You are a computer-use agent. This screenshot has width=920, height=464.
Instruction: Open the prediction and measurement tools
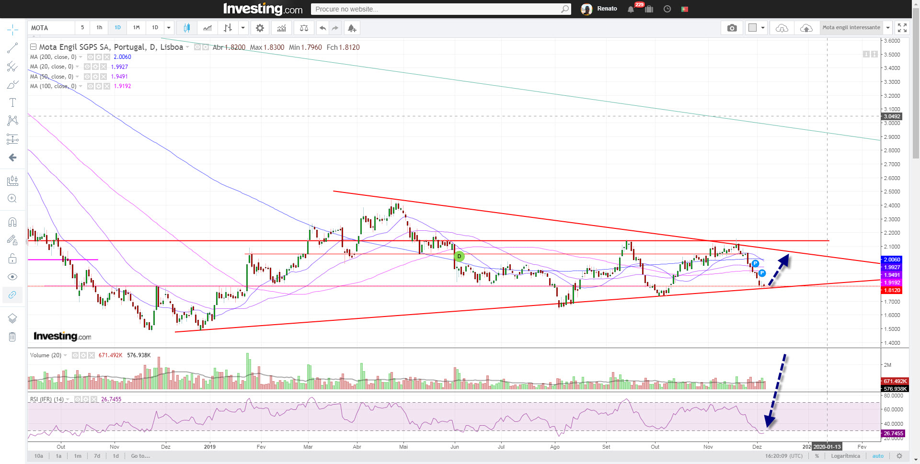pyautogui.click(x=12, y=139)
